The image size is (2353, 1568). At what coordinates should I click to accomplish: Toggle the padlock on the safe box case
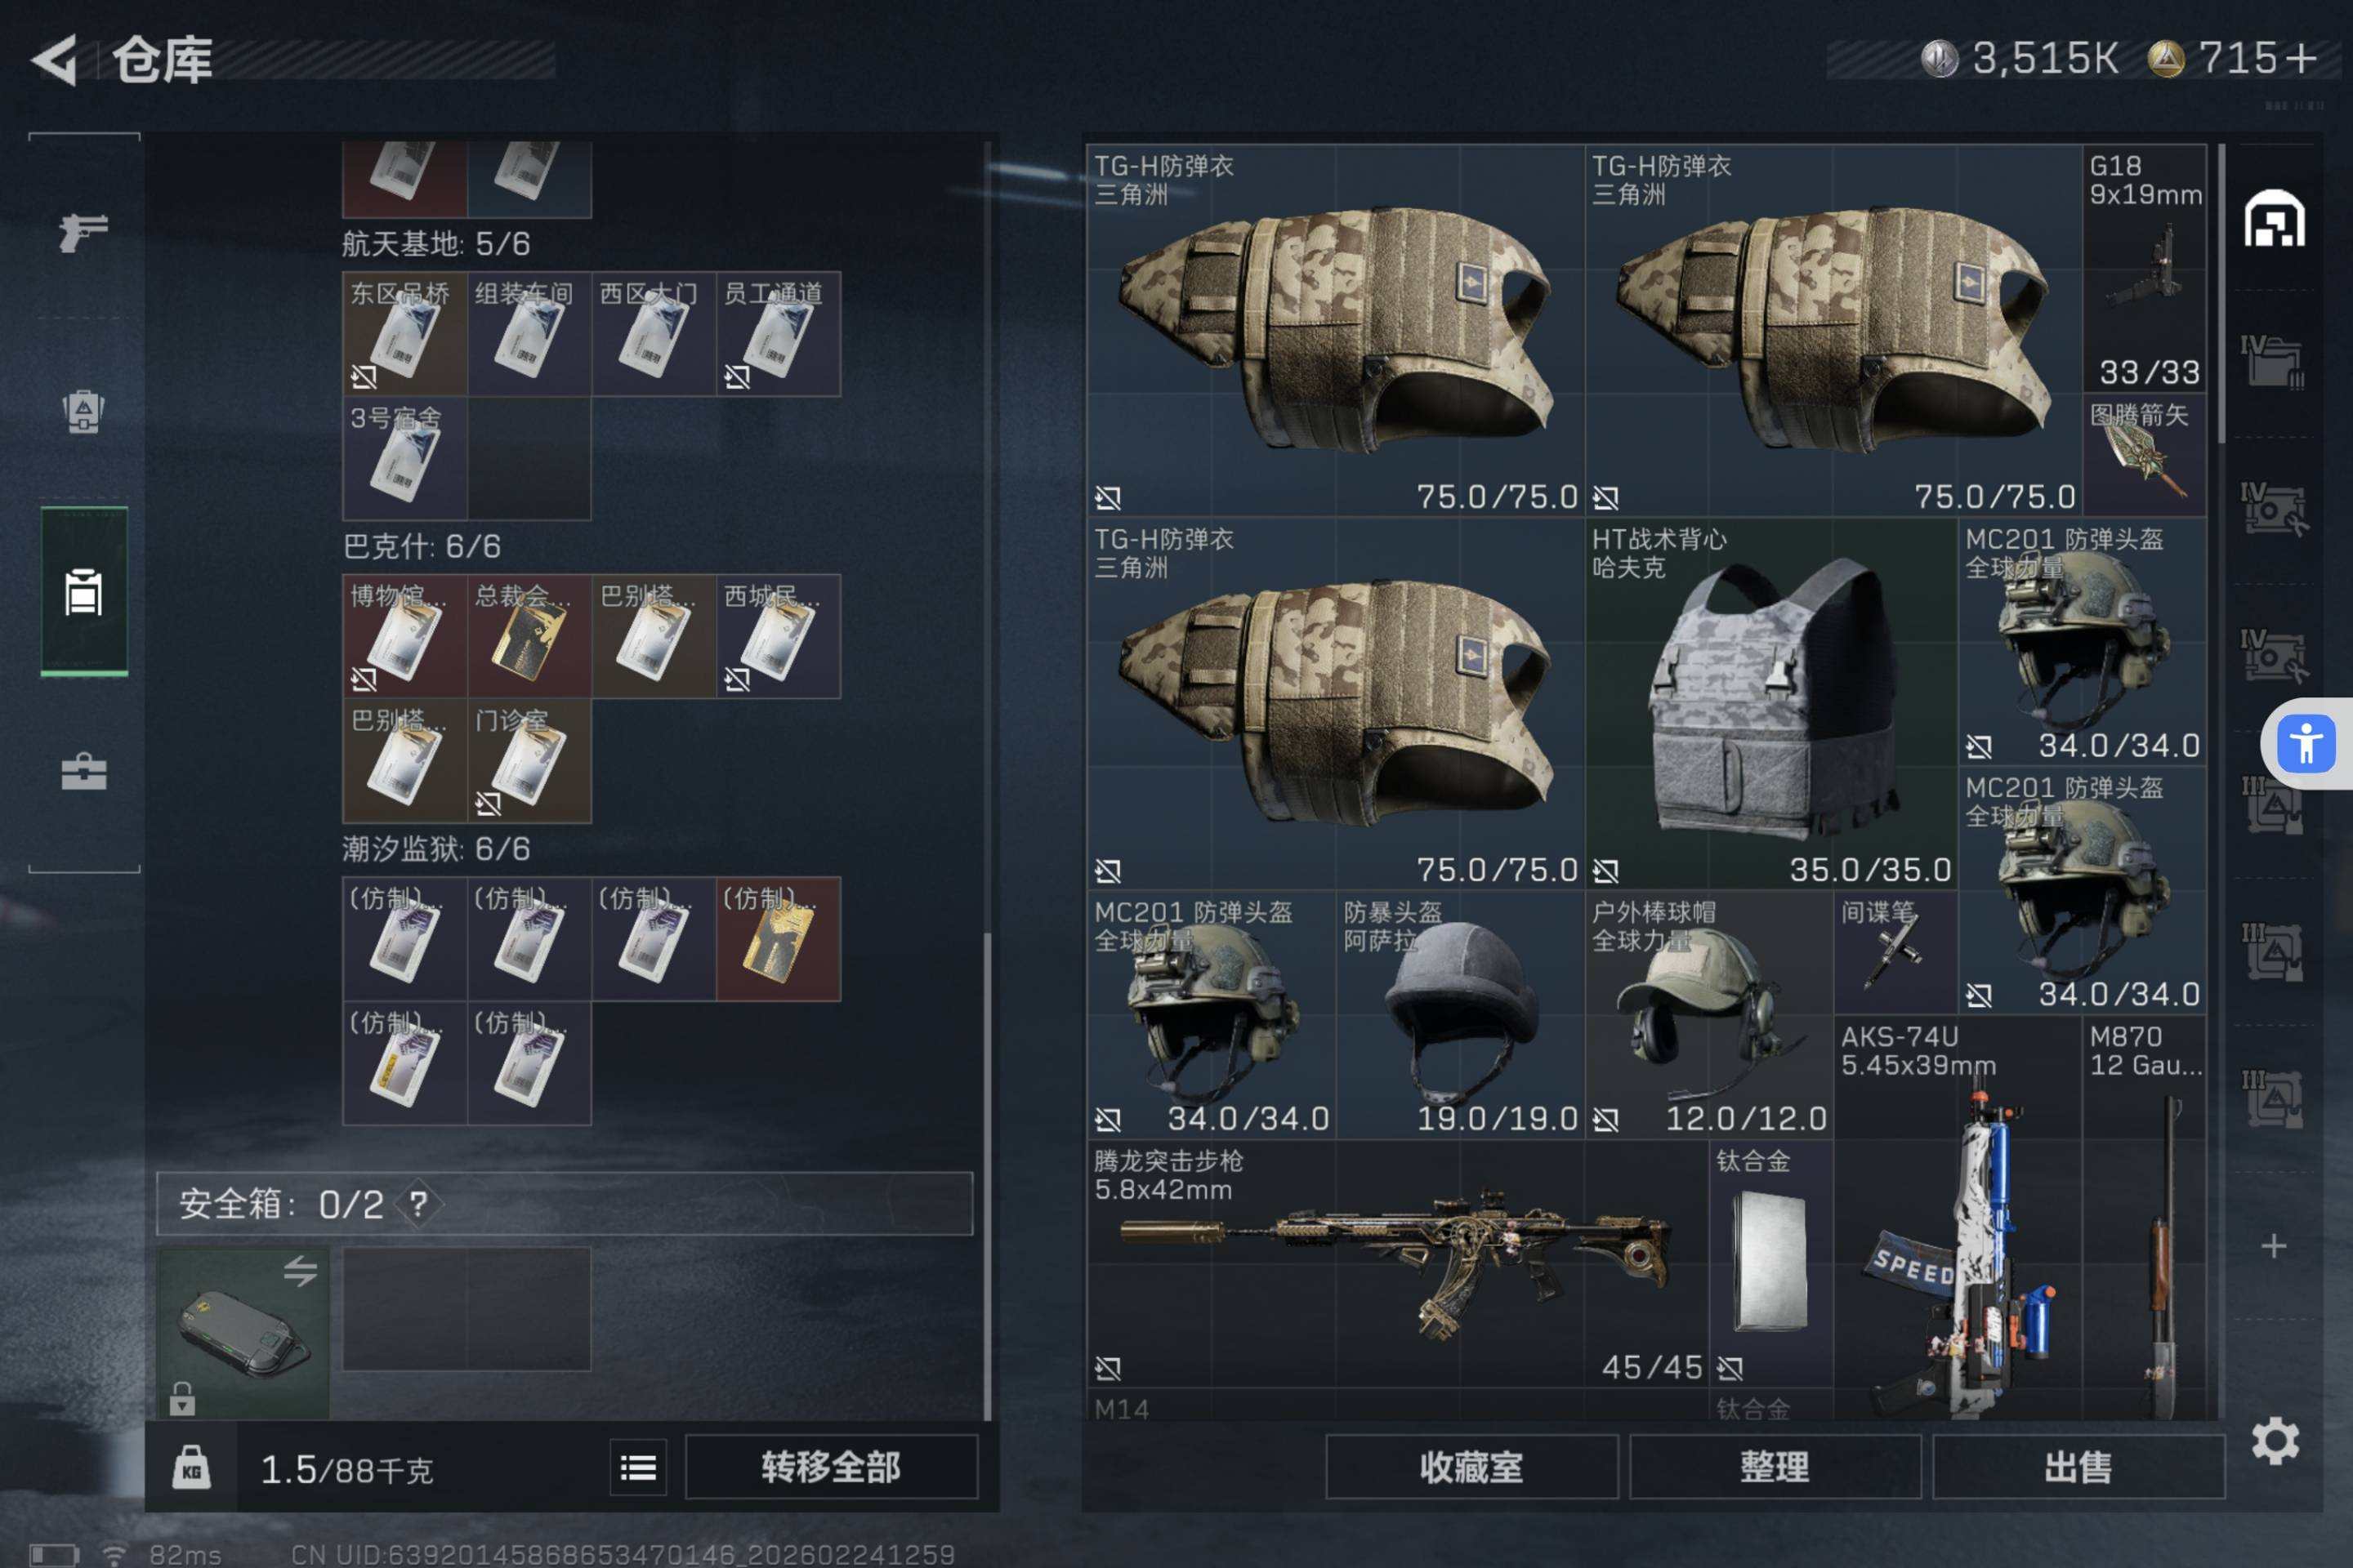[182, 1398]
